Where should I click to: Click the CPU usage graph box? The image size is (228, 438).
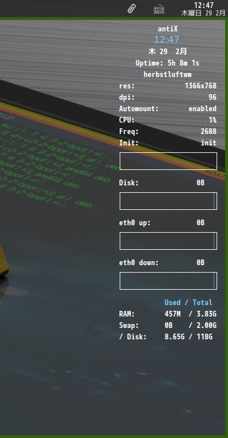click(x=168, y=161)
